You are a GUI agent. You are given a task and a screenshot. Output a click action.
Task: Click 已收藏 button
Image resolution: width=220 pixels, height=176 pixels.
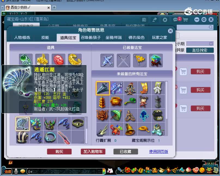coord(126,152)
